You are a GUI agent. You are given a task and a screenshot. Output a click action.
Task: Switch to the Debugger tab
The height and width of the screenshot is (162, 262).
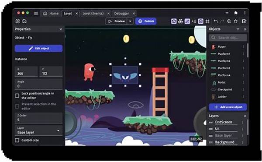click(x=121, y=14)
